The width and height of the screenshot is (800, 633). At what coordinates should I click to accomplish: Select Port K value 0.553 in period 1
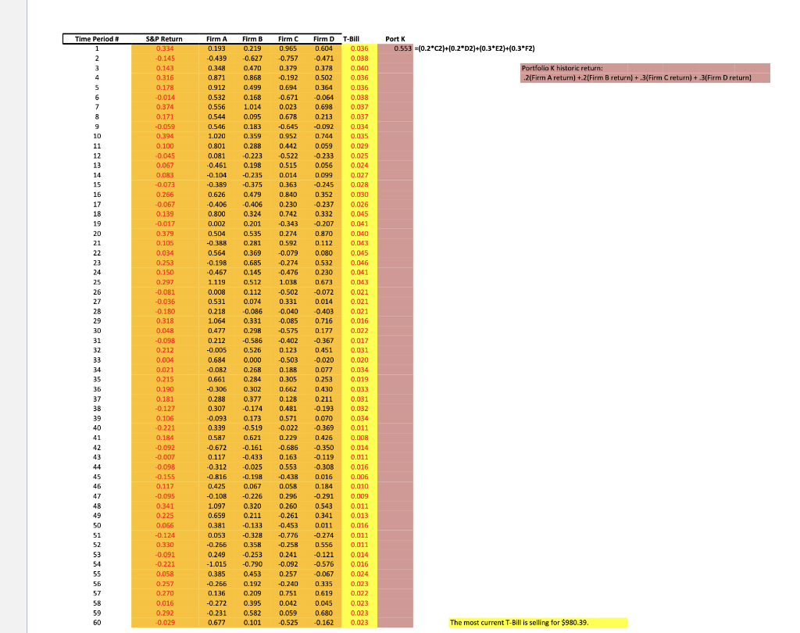pos(395,48)
